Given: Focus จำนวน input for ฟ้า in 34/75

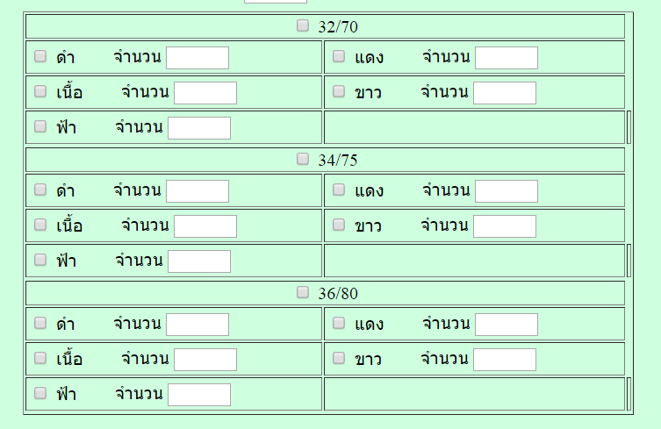Looking at the screenshot, I should coord(199,261).
